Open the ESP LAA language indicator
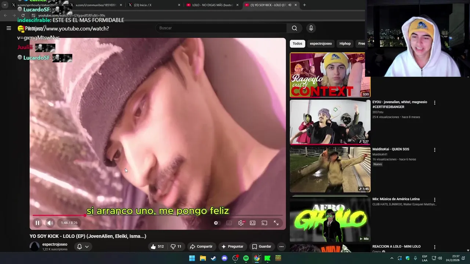 tap(424, 258)
